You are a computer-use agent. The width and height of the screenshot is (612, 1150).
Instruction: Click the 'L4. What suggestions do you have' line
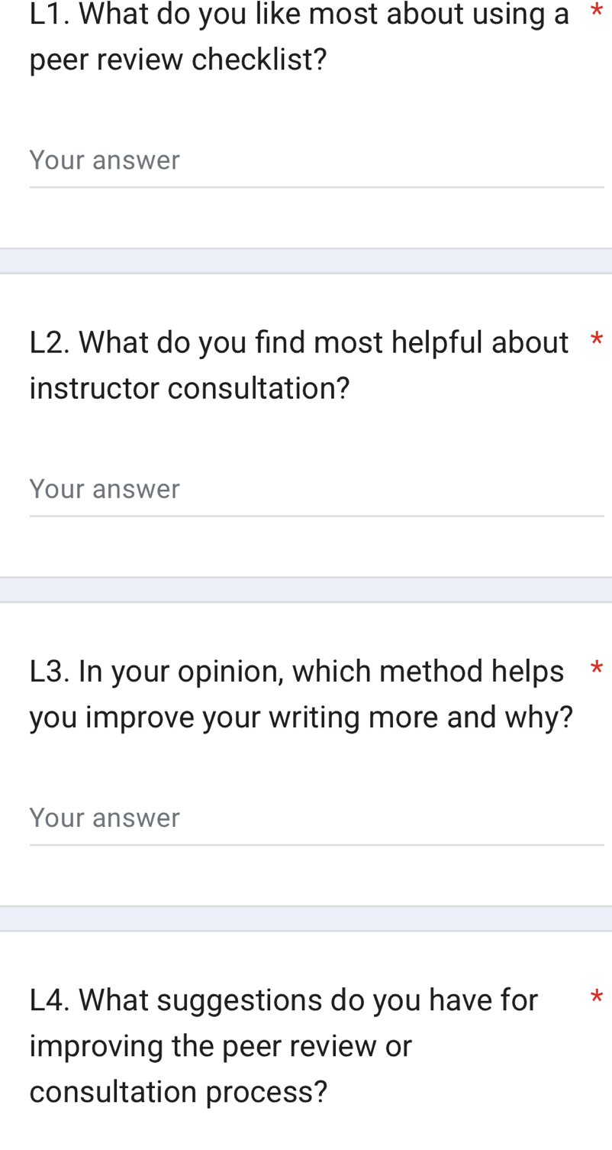coord(283,999)
